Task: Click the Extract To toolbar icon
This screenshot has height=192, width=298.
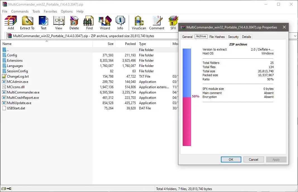Action: click(x=27, y=21)
